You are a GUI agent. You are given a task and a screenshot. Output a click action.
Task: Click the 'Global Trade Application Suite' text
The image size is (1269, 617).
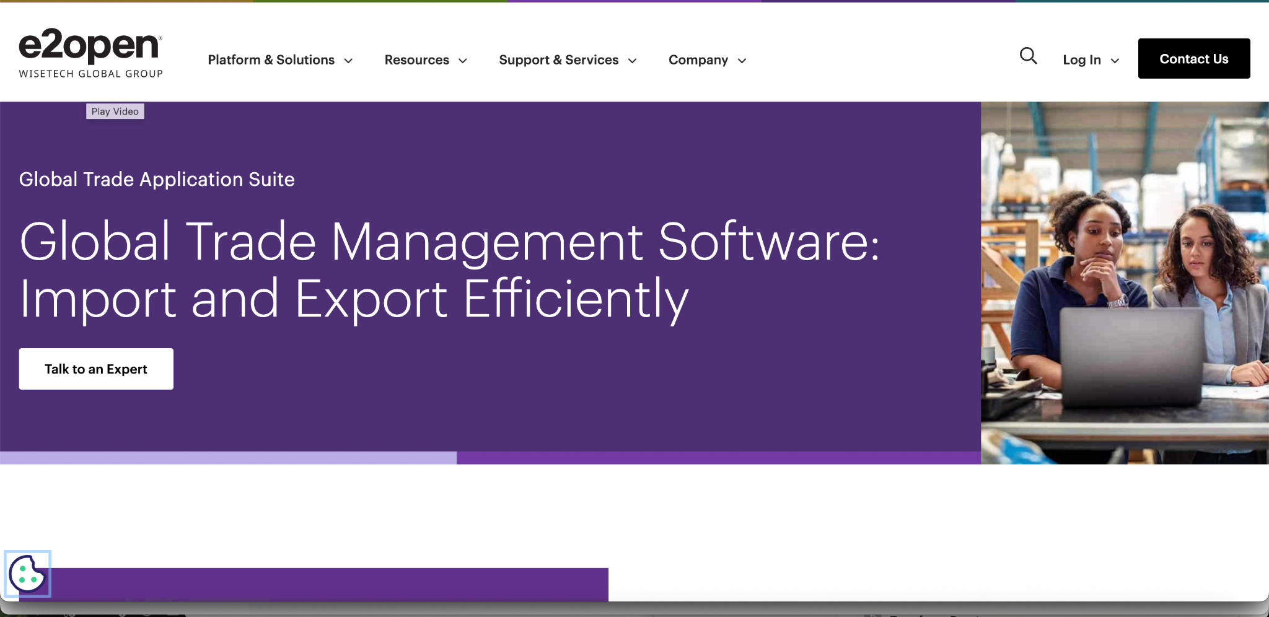[157, 180]
